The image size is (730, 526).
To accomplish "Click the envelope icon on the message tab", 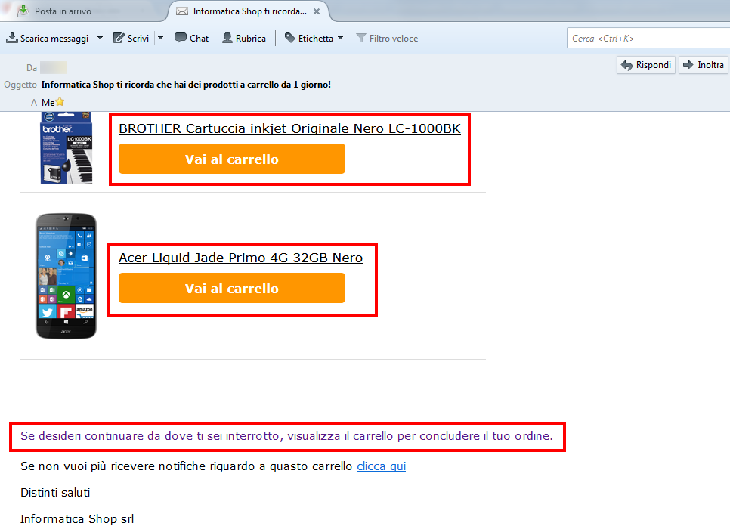I will 182,11.
